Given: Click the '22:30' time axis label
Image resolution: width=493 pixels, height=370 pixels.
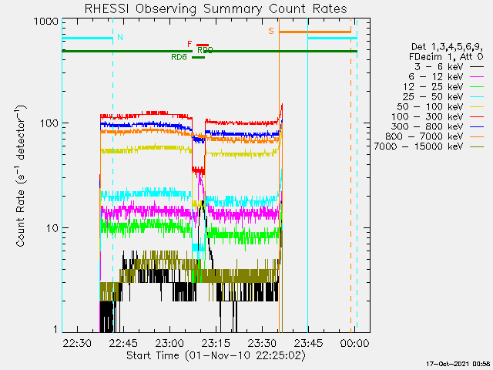Looking at the screenshot, I should [77, 342].
